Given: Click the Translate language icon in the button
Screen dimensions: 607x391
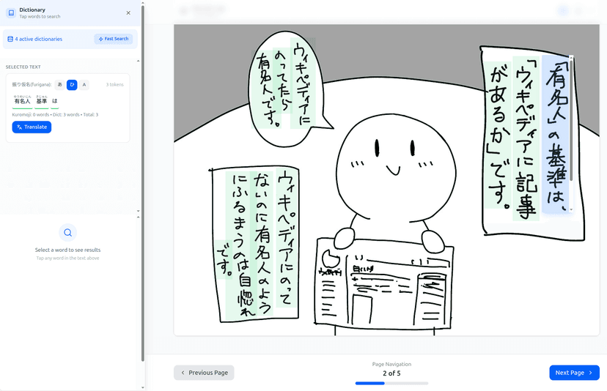Looking at the screenshot, I should point(19,127).
